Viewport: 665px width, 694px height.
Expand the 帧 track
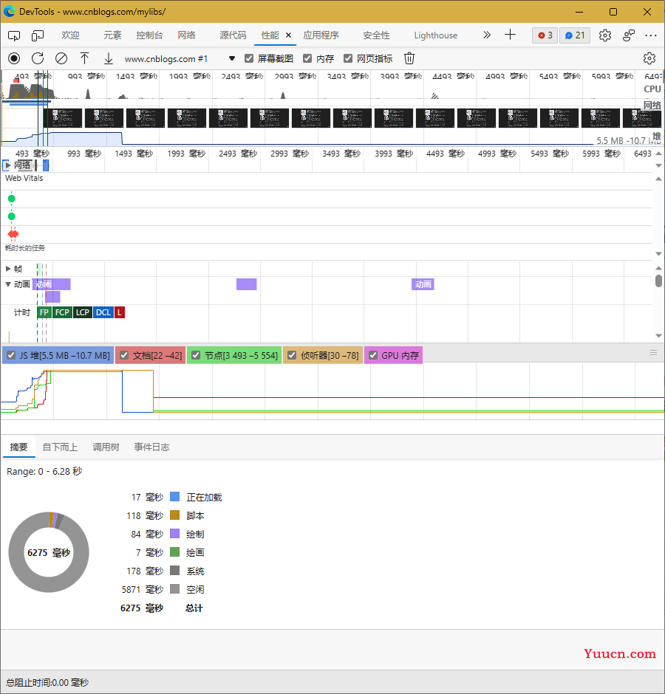click(x=8, y=269)
